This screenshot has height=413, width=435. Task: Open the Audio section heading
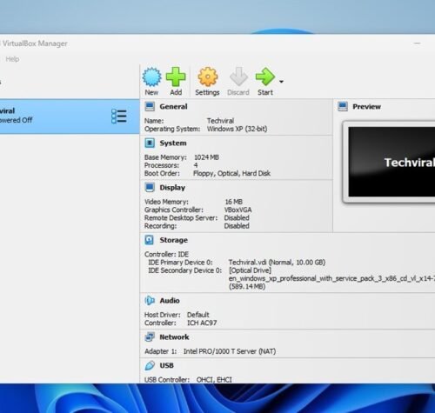click(x=170, y=301)
